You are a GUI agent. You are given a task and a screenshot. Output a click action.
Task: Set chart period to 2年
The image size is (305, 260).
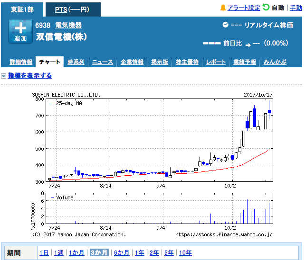pyautogui.click(x=154, y=252)
